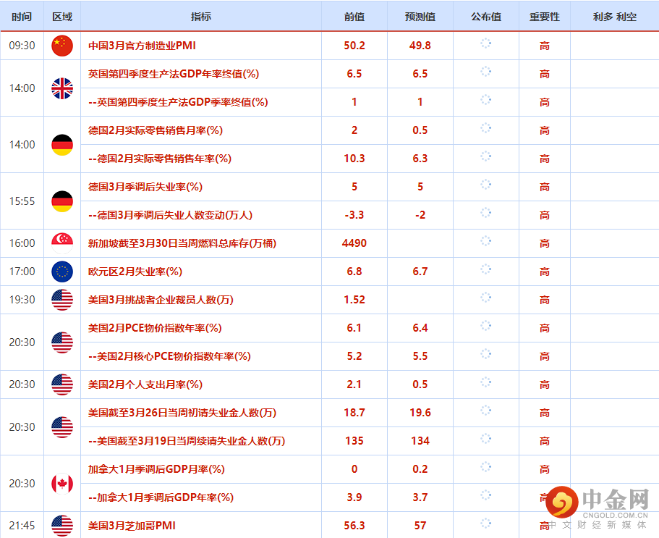
Task: Open 欧元区2月失业率 indicator link
Action: click(135, 272)
